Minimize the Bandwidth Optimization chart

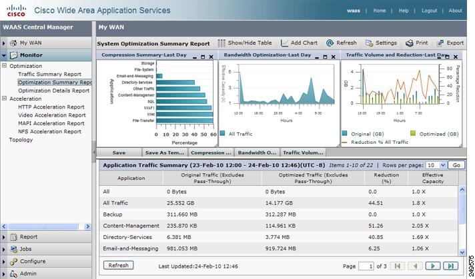click(x=317, y=57)
